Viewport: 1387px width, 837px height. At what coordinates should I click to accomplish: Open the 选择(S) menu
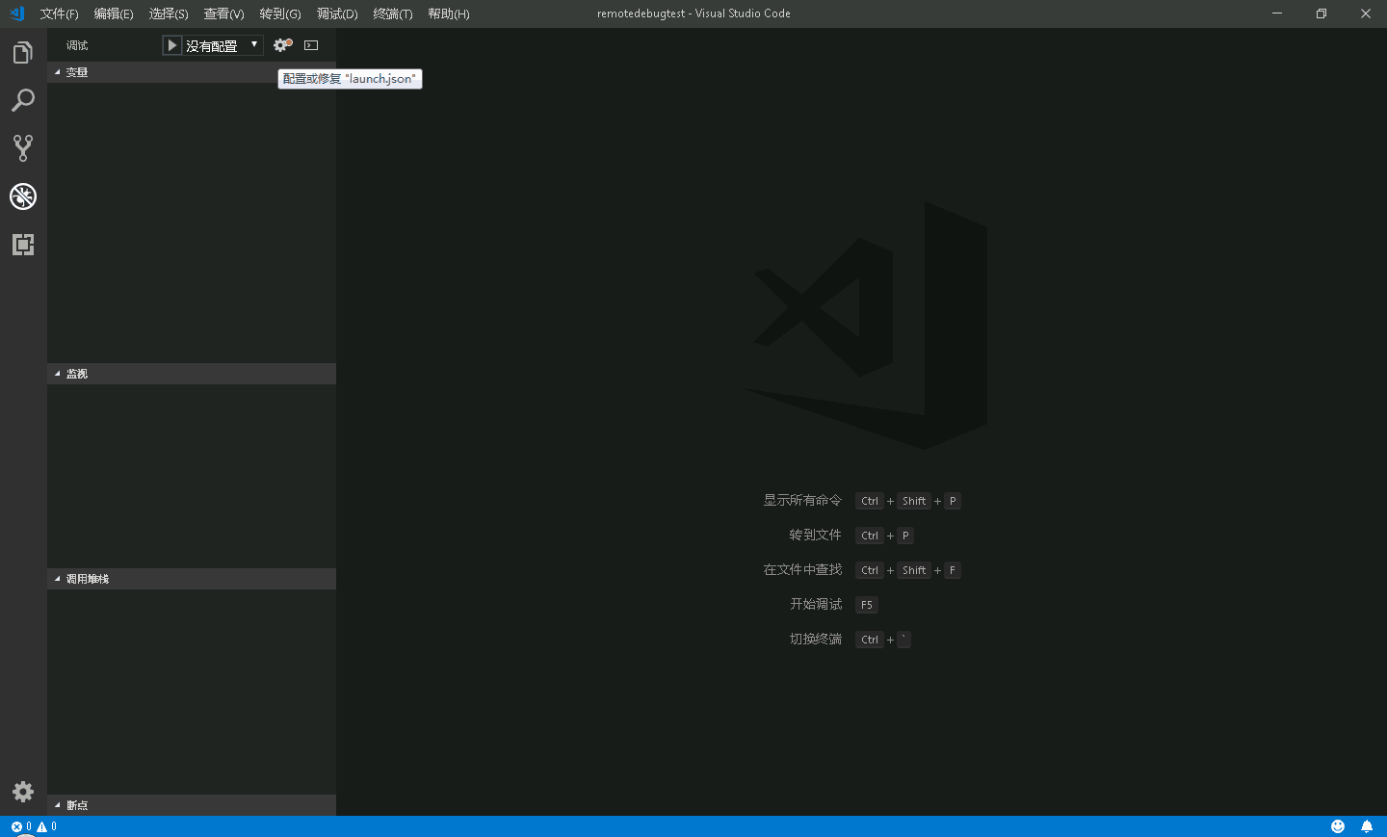click(x=169, y=13)
